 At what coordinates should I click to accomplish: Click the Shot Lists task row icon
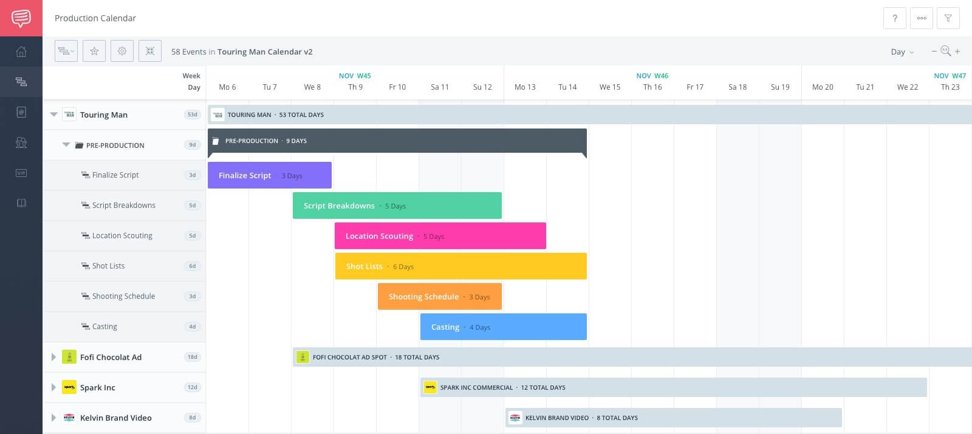point(86,265)
